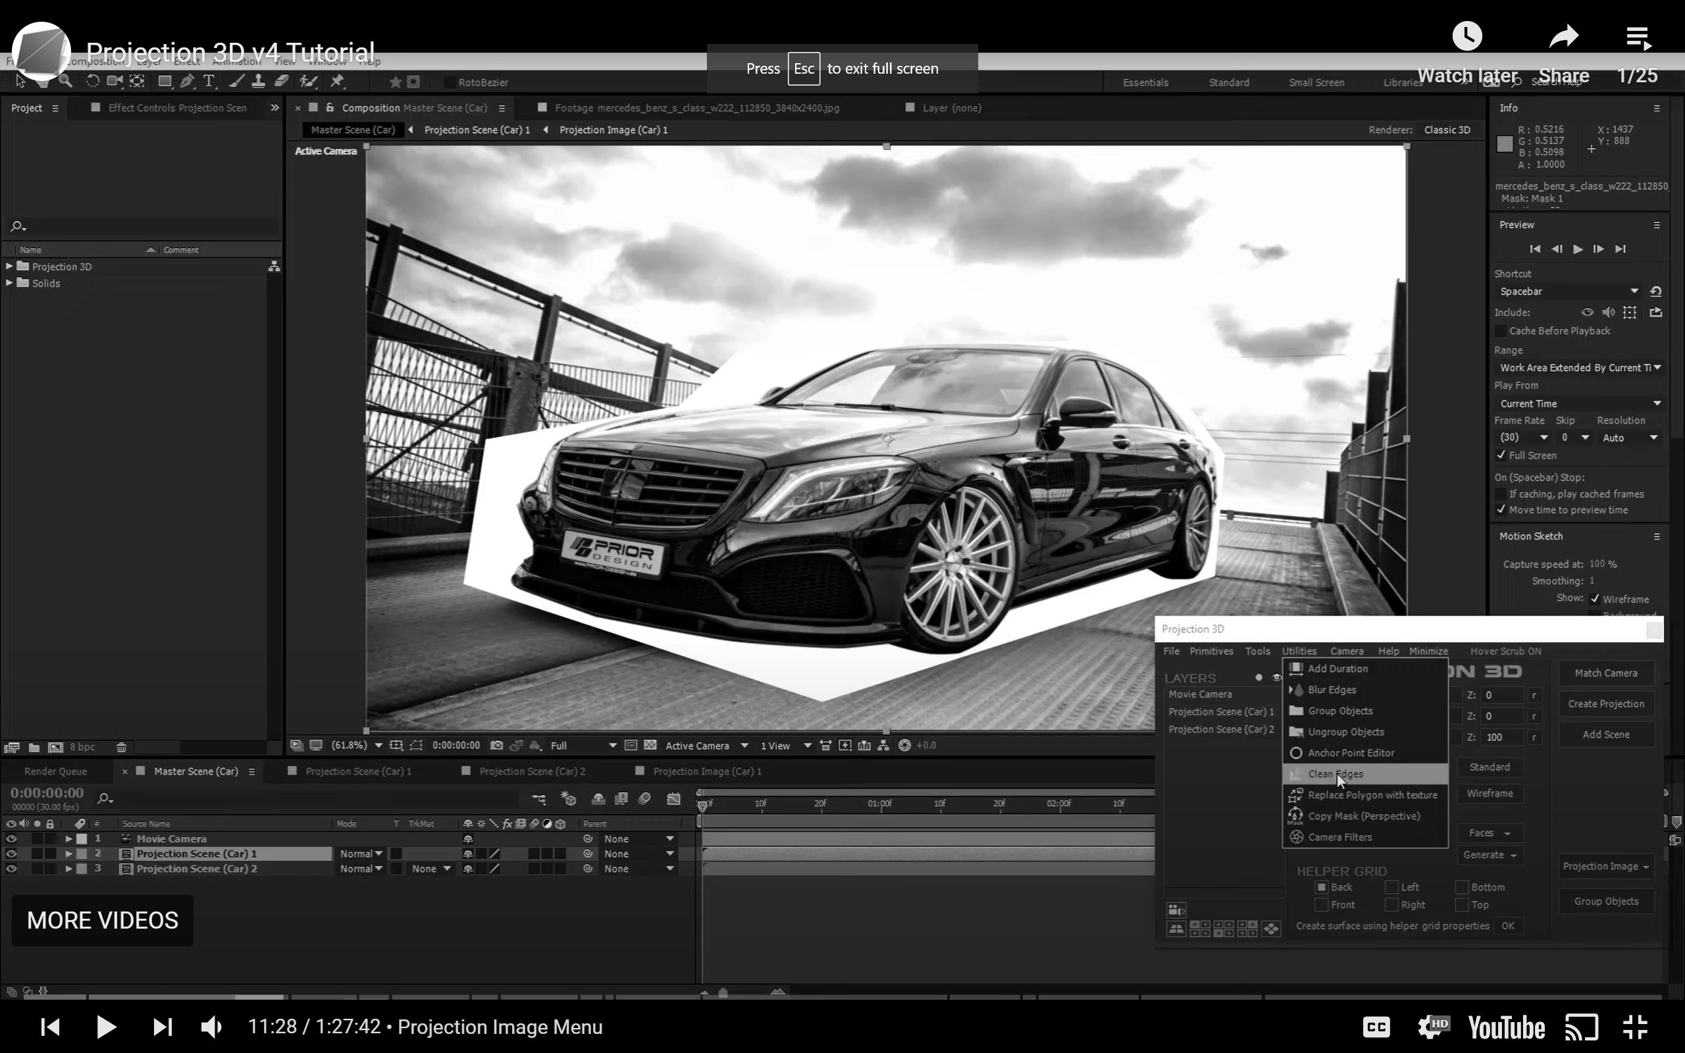Select the Eraser tool
1685x1053 pixels.
[x=281, y=82]
